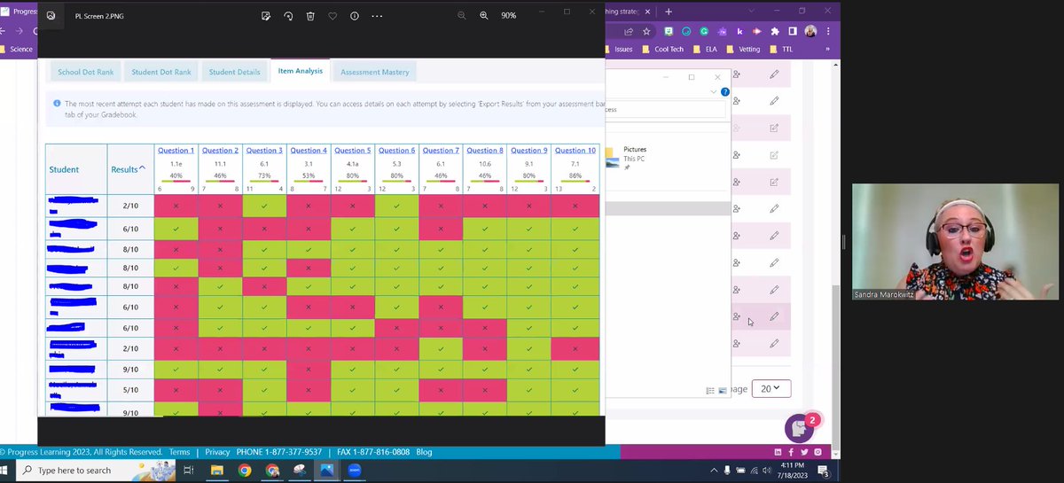Open Chrome tab search chevron
Screen dimensions: 1064x483
click(753, 12)
